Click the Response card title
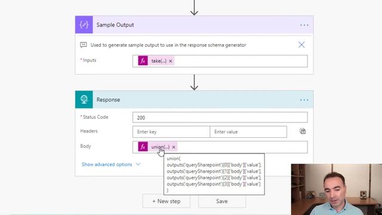 click(x=108, y=100)
